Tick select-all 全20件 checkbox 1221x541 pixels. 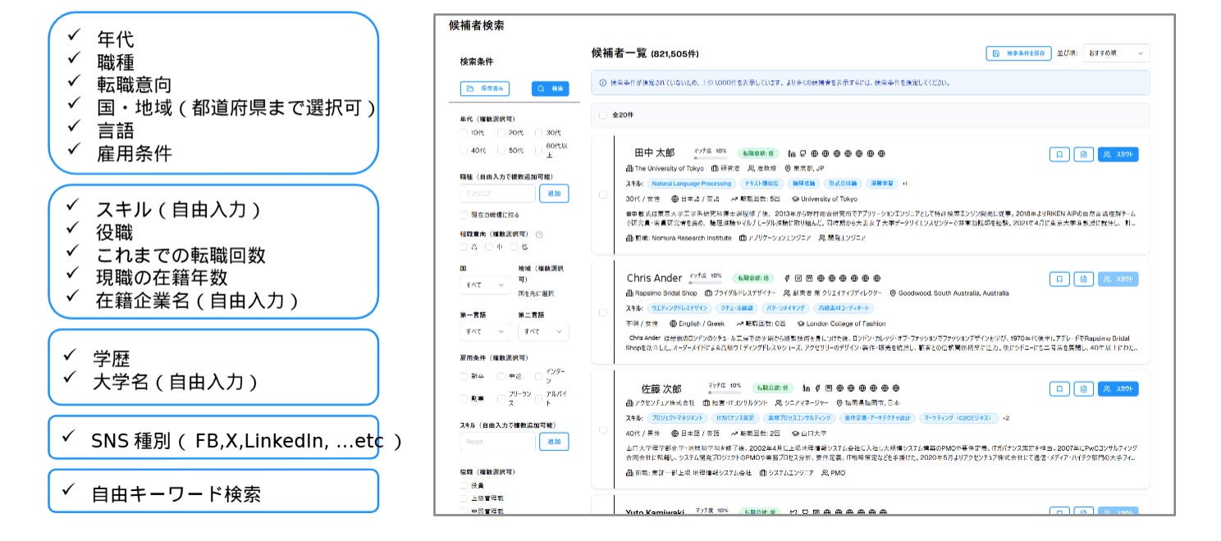pos(603,115)
